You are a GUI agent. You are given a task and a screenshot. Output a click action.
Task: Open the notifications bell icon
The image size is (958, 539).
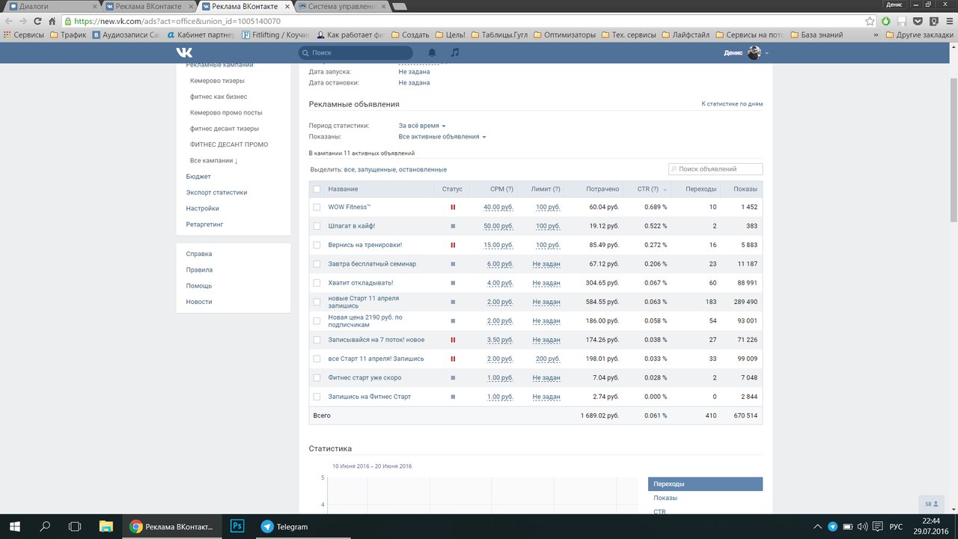coord(432,52)
